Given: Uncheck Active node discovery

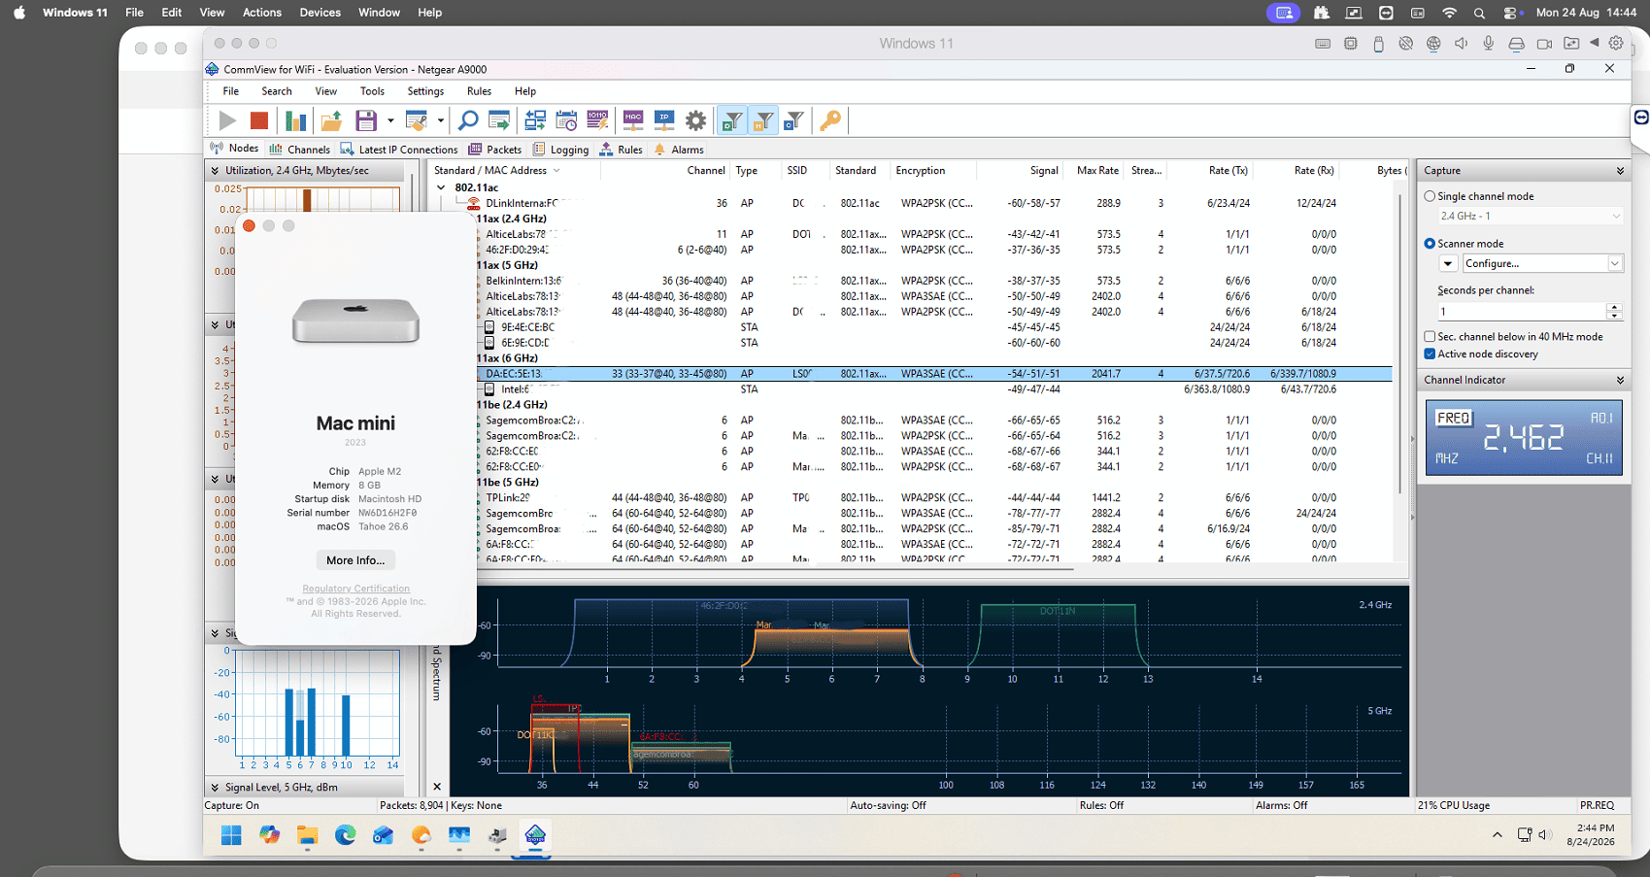Looking at the screenshot, I should [x=1430, y=354].
